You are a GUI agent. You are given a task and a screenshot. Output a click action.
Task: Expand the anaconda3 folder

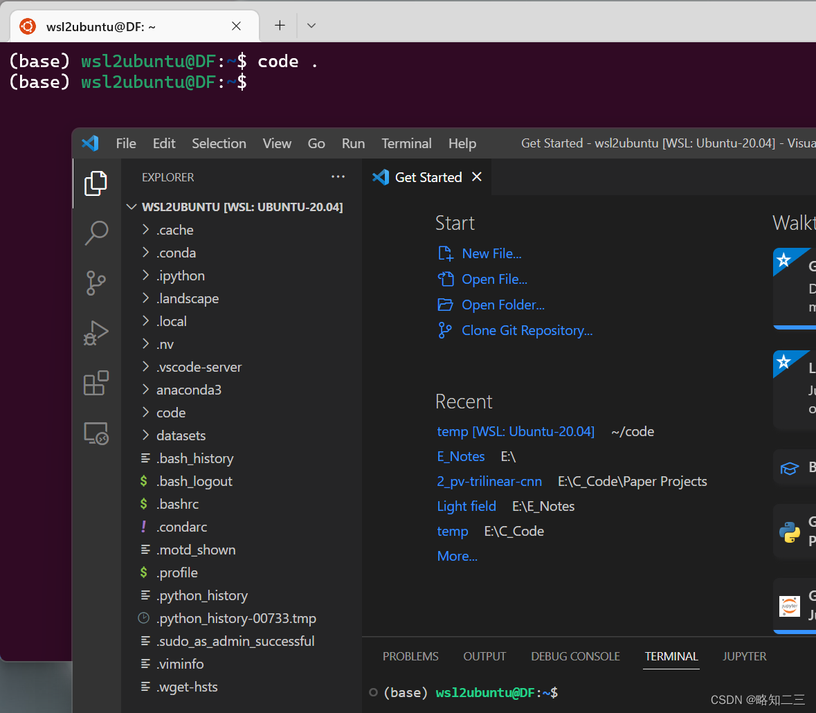[x=146, y=390]
